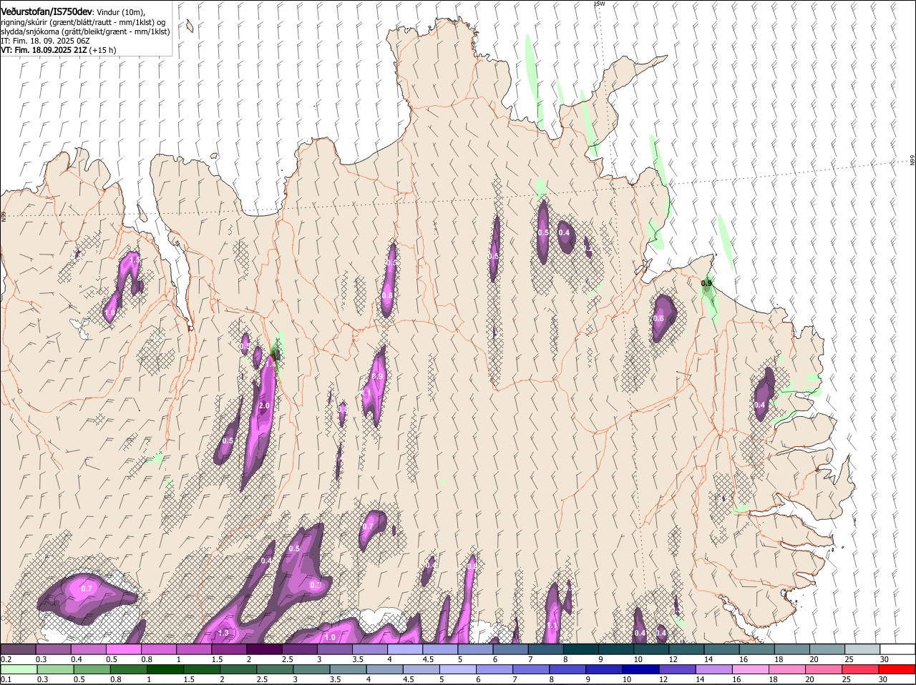This screenshot has width=916, height=685.
Task: Click the 16 label in the upper legend row
Action: [744, 659]
